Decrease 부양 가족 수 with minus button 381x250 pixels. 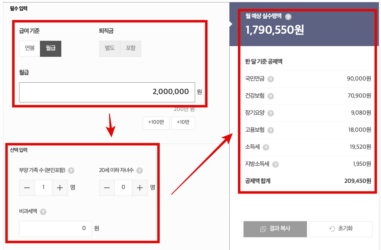27,188
